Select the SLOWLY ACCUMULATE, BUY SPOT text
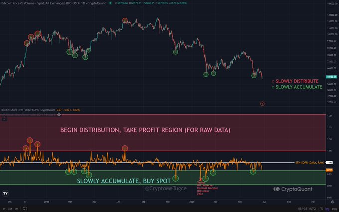 pos(124,181)
